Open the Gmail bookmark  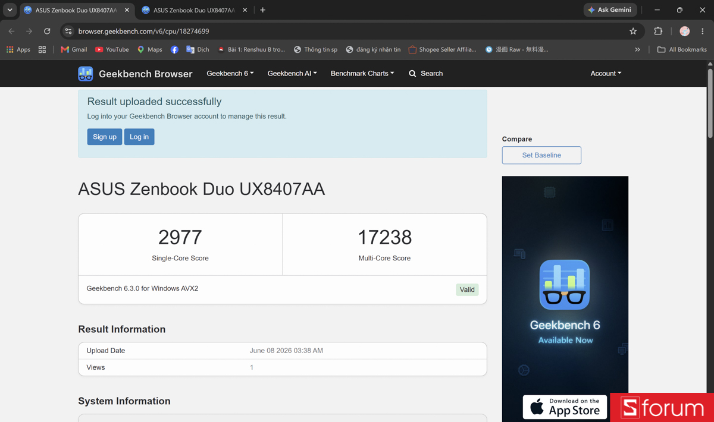(74, 49)
